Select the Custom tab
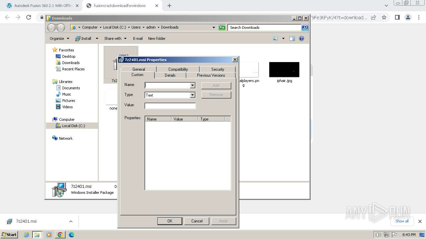 point(137,75)
